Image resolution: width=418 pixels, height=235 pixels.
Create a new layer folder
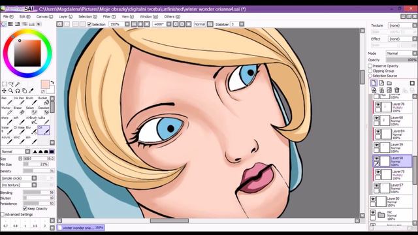[x=389, y=83]
